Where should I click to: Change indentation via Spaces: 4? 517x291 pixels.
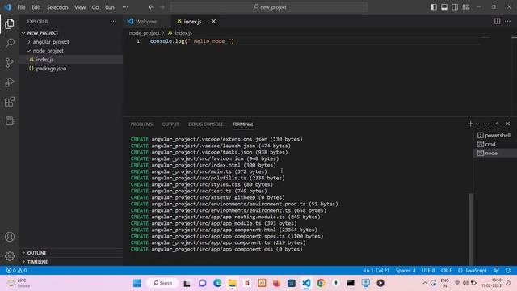(406, 270)
